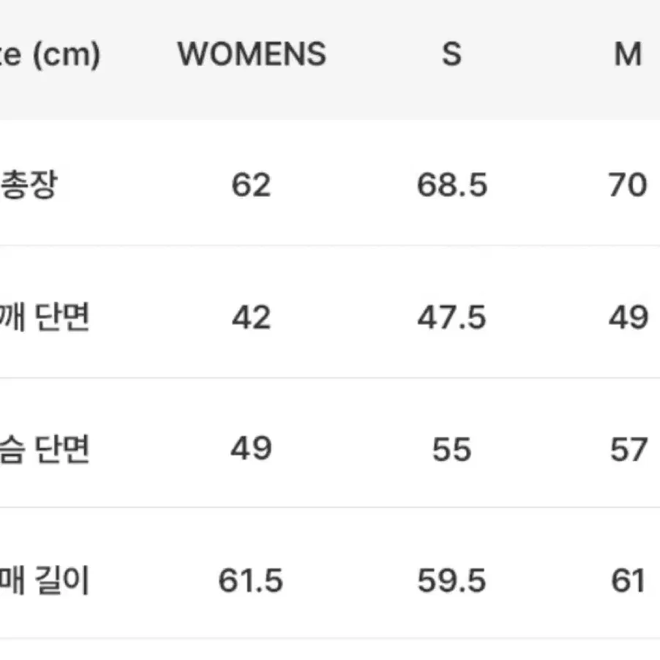
Task: Select the WOMENS shoulder value 42
Action: 251,317
